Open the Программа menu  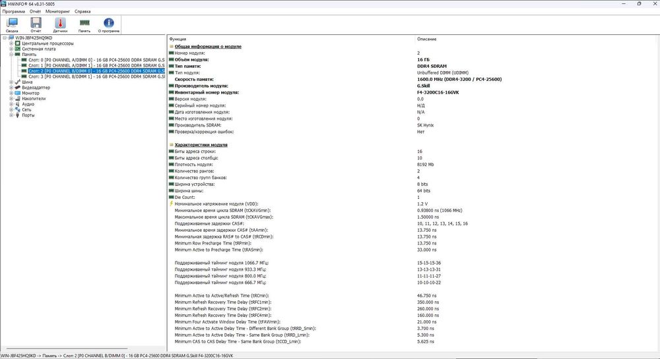[x=13, y=11]
